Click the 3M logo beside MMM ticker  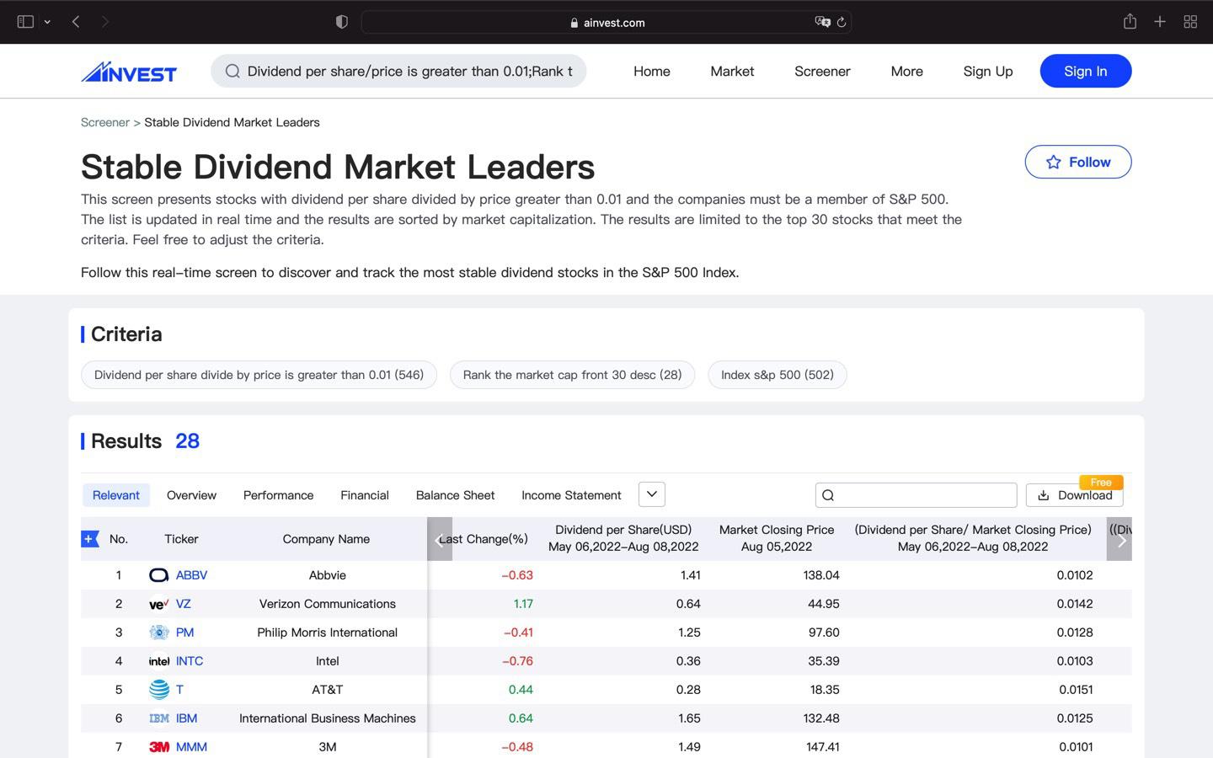(158, 747)
